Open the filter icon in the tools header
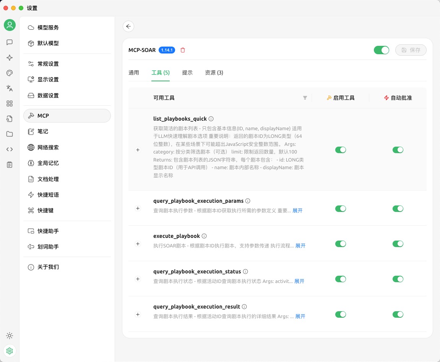 click(305, 98)
